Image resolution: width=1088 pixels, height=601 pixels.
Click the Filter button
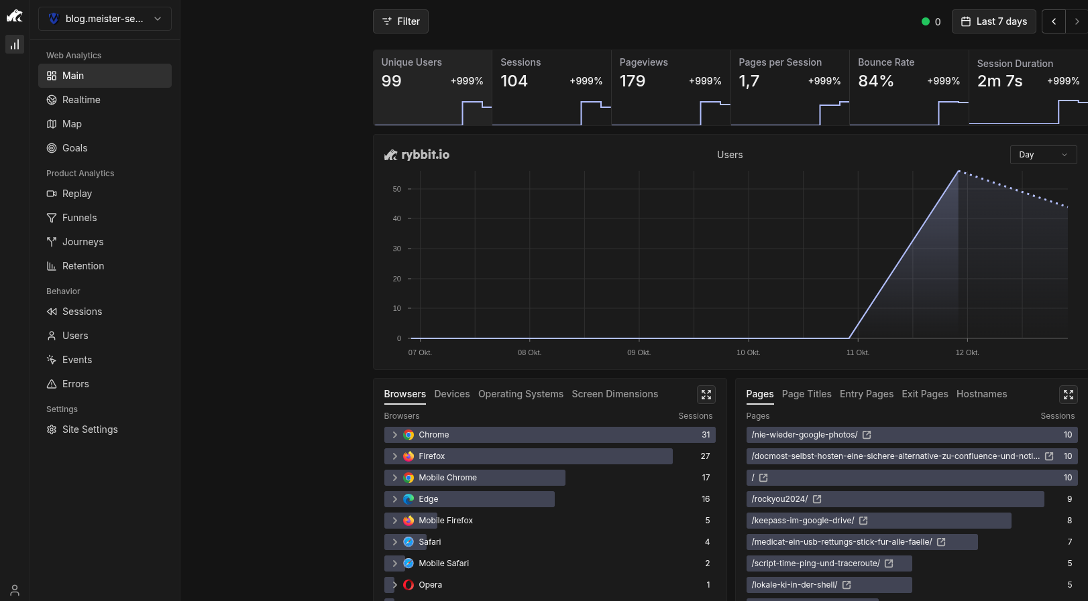(400, 21)
